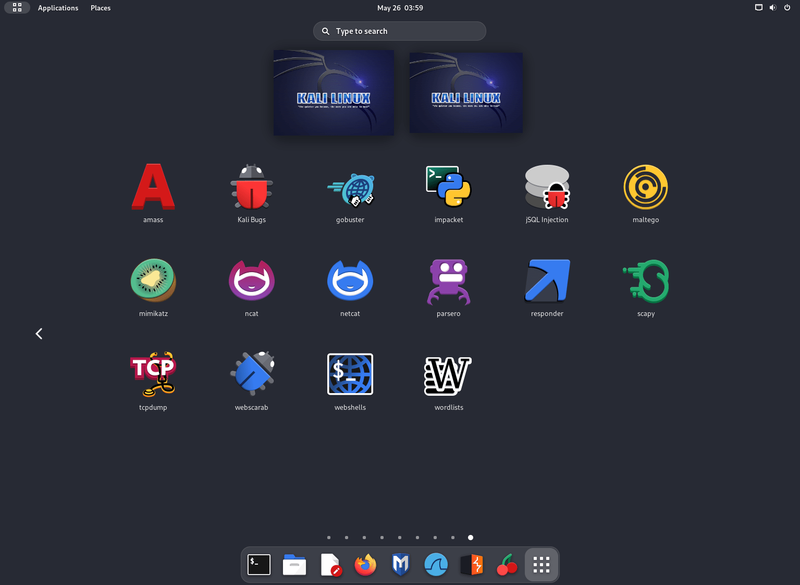The width and height of the screenshot is (800, 585).
Task: Select the first workspace thumbnail
Action: click(x=334, y=93)
